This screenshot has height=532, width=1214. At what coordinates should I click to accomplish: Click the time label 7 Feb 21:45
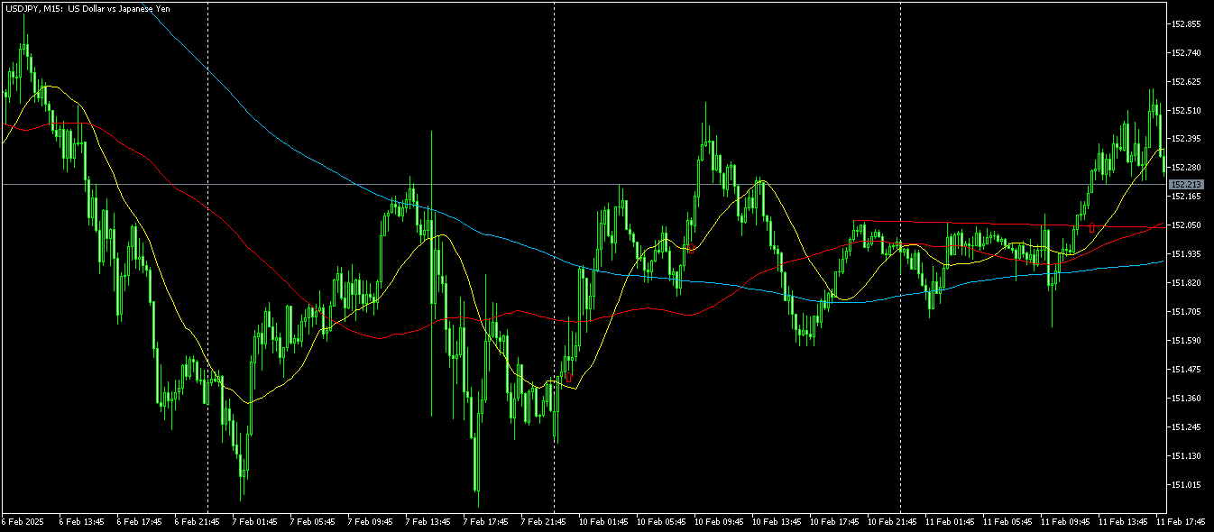[544, 521]
